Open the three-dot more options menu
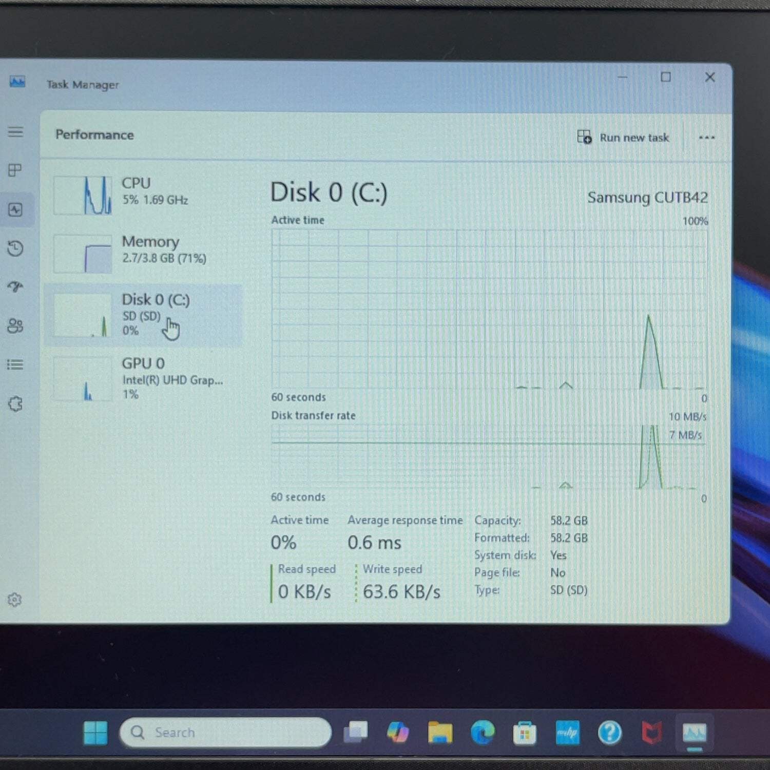 [x=707, y=137]
